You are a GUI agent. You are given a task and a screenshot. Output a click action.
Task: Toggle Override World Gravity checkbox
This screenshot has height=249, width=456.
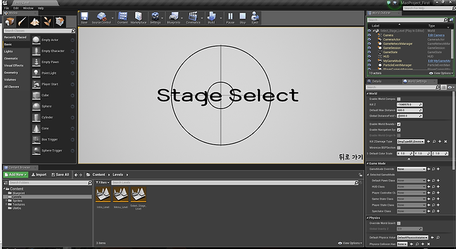(399, 223)
